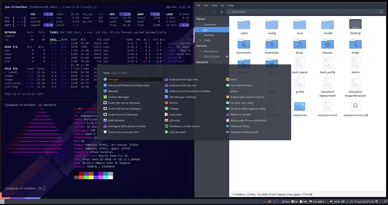Screen dimensions: 388x205
Task: Select the .cache folder
Action: point(244,27)
